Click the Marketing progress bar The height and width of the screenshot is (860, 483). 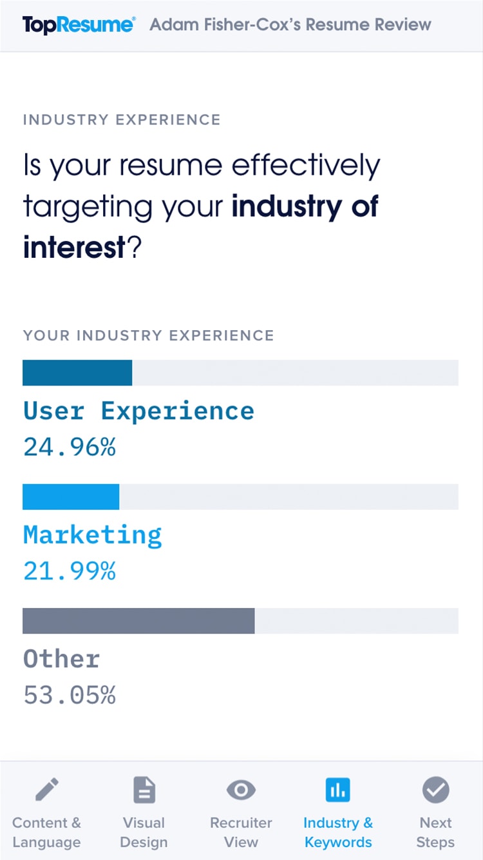(240, 496)
